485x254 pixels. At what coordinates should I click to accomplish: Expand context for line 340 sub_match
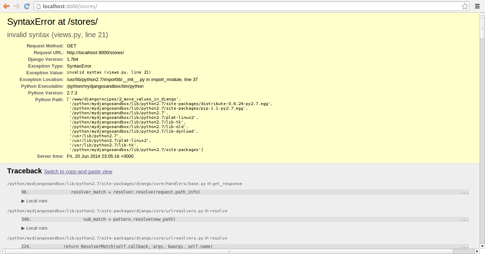click(x=245, y=219)
